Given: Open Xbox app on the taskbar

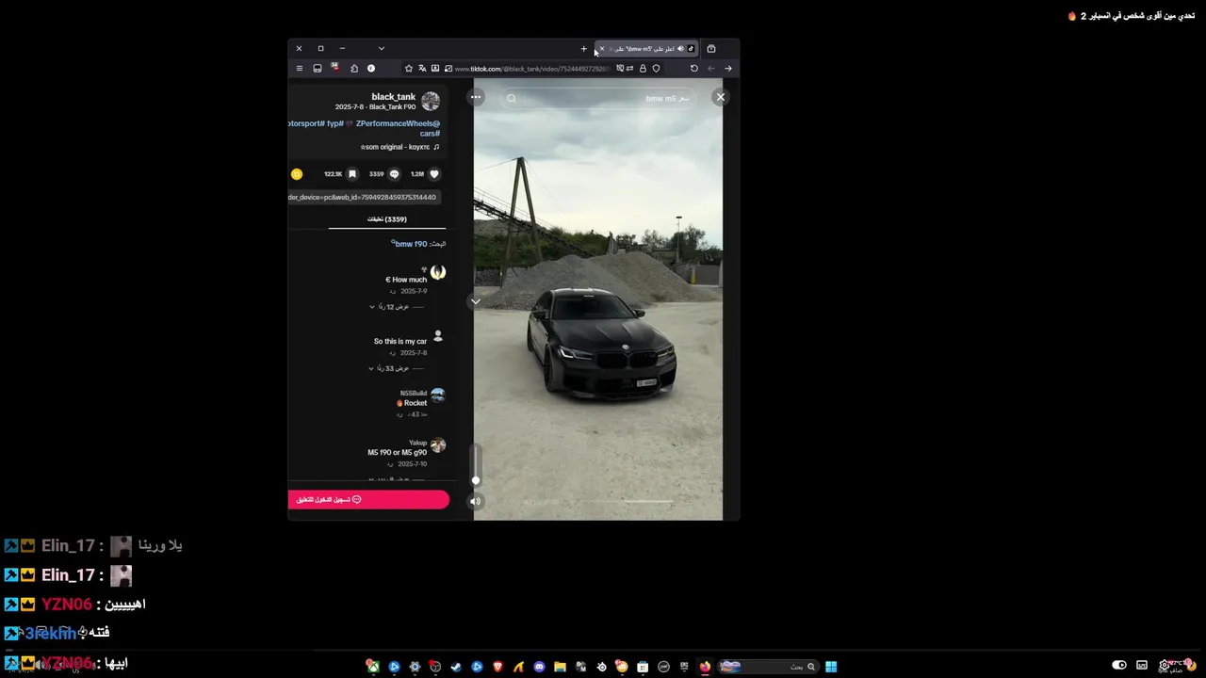Looking at the screenshot, I should (x=373, y=667).
